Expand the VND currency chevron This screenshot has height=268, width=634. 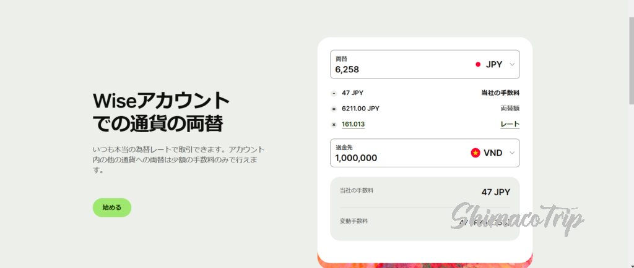pyautogui.click(x=512, y=153)
